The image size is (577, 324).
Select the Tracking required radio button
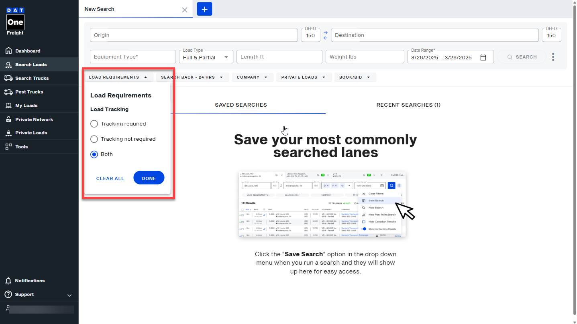click(x=94, y=124)
